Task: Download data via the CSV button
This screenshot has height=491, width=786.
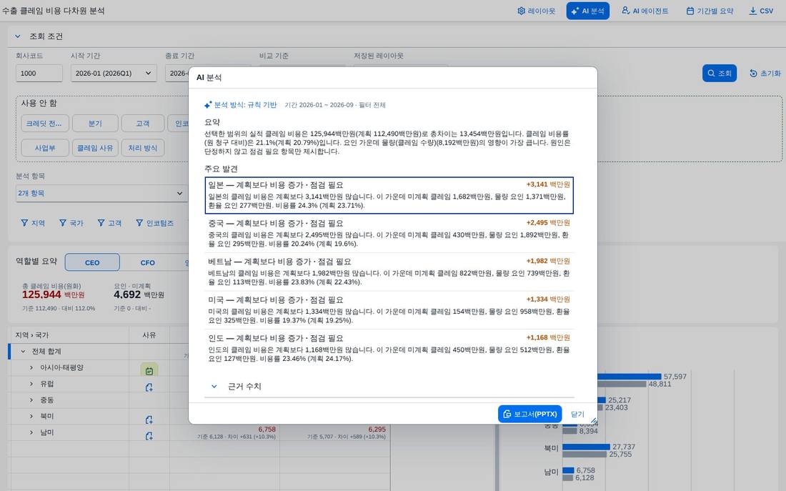Action: (x=761, y=11)
